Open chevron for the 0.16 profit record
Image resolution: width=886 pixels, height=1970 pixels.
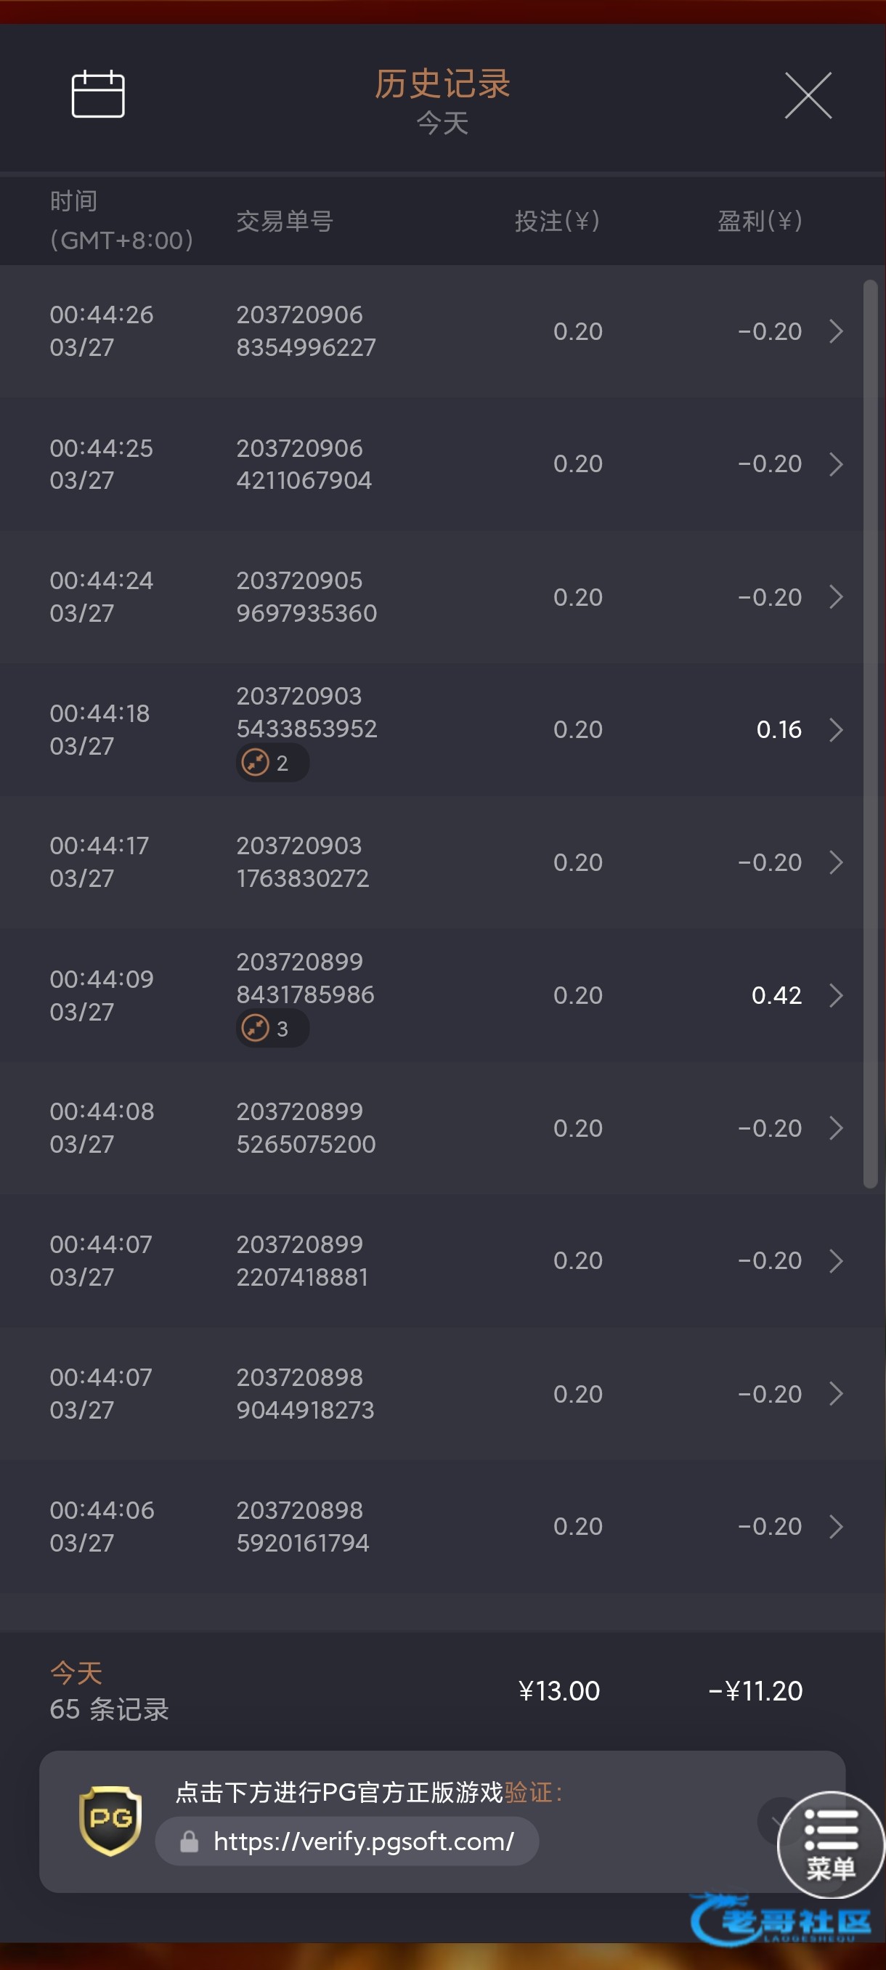click(x=837, y=729)
